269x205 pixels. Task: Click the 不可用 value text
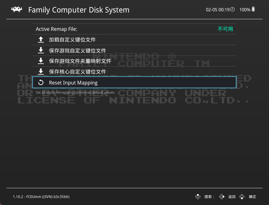tap(225, 29)
